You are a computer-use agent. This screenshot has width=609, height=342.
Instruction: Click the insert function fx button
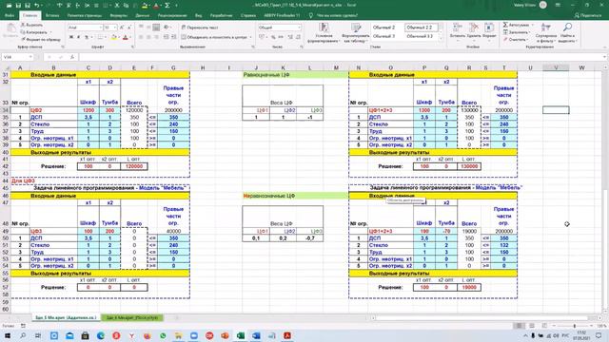(72, 57)
